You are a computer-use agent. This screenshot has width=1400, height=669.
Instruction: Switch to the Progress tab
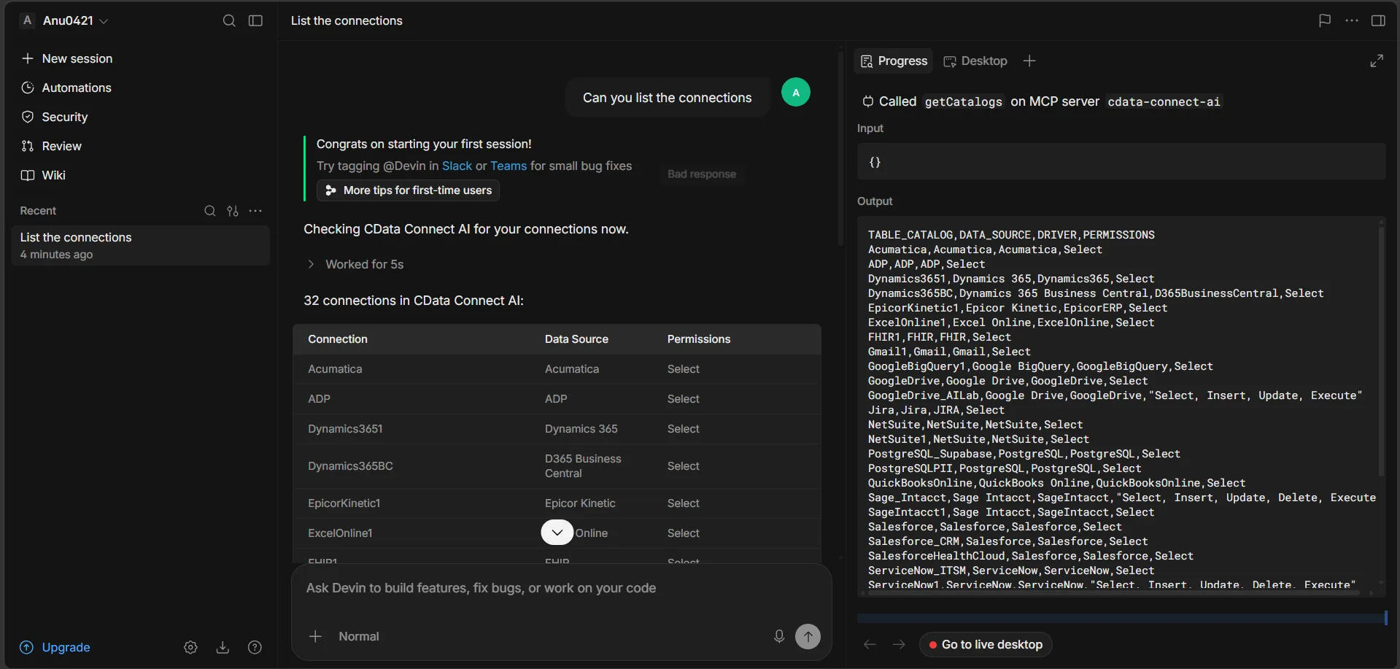point(894,61)
